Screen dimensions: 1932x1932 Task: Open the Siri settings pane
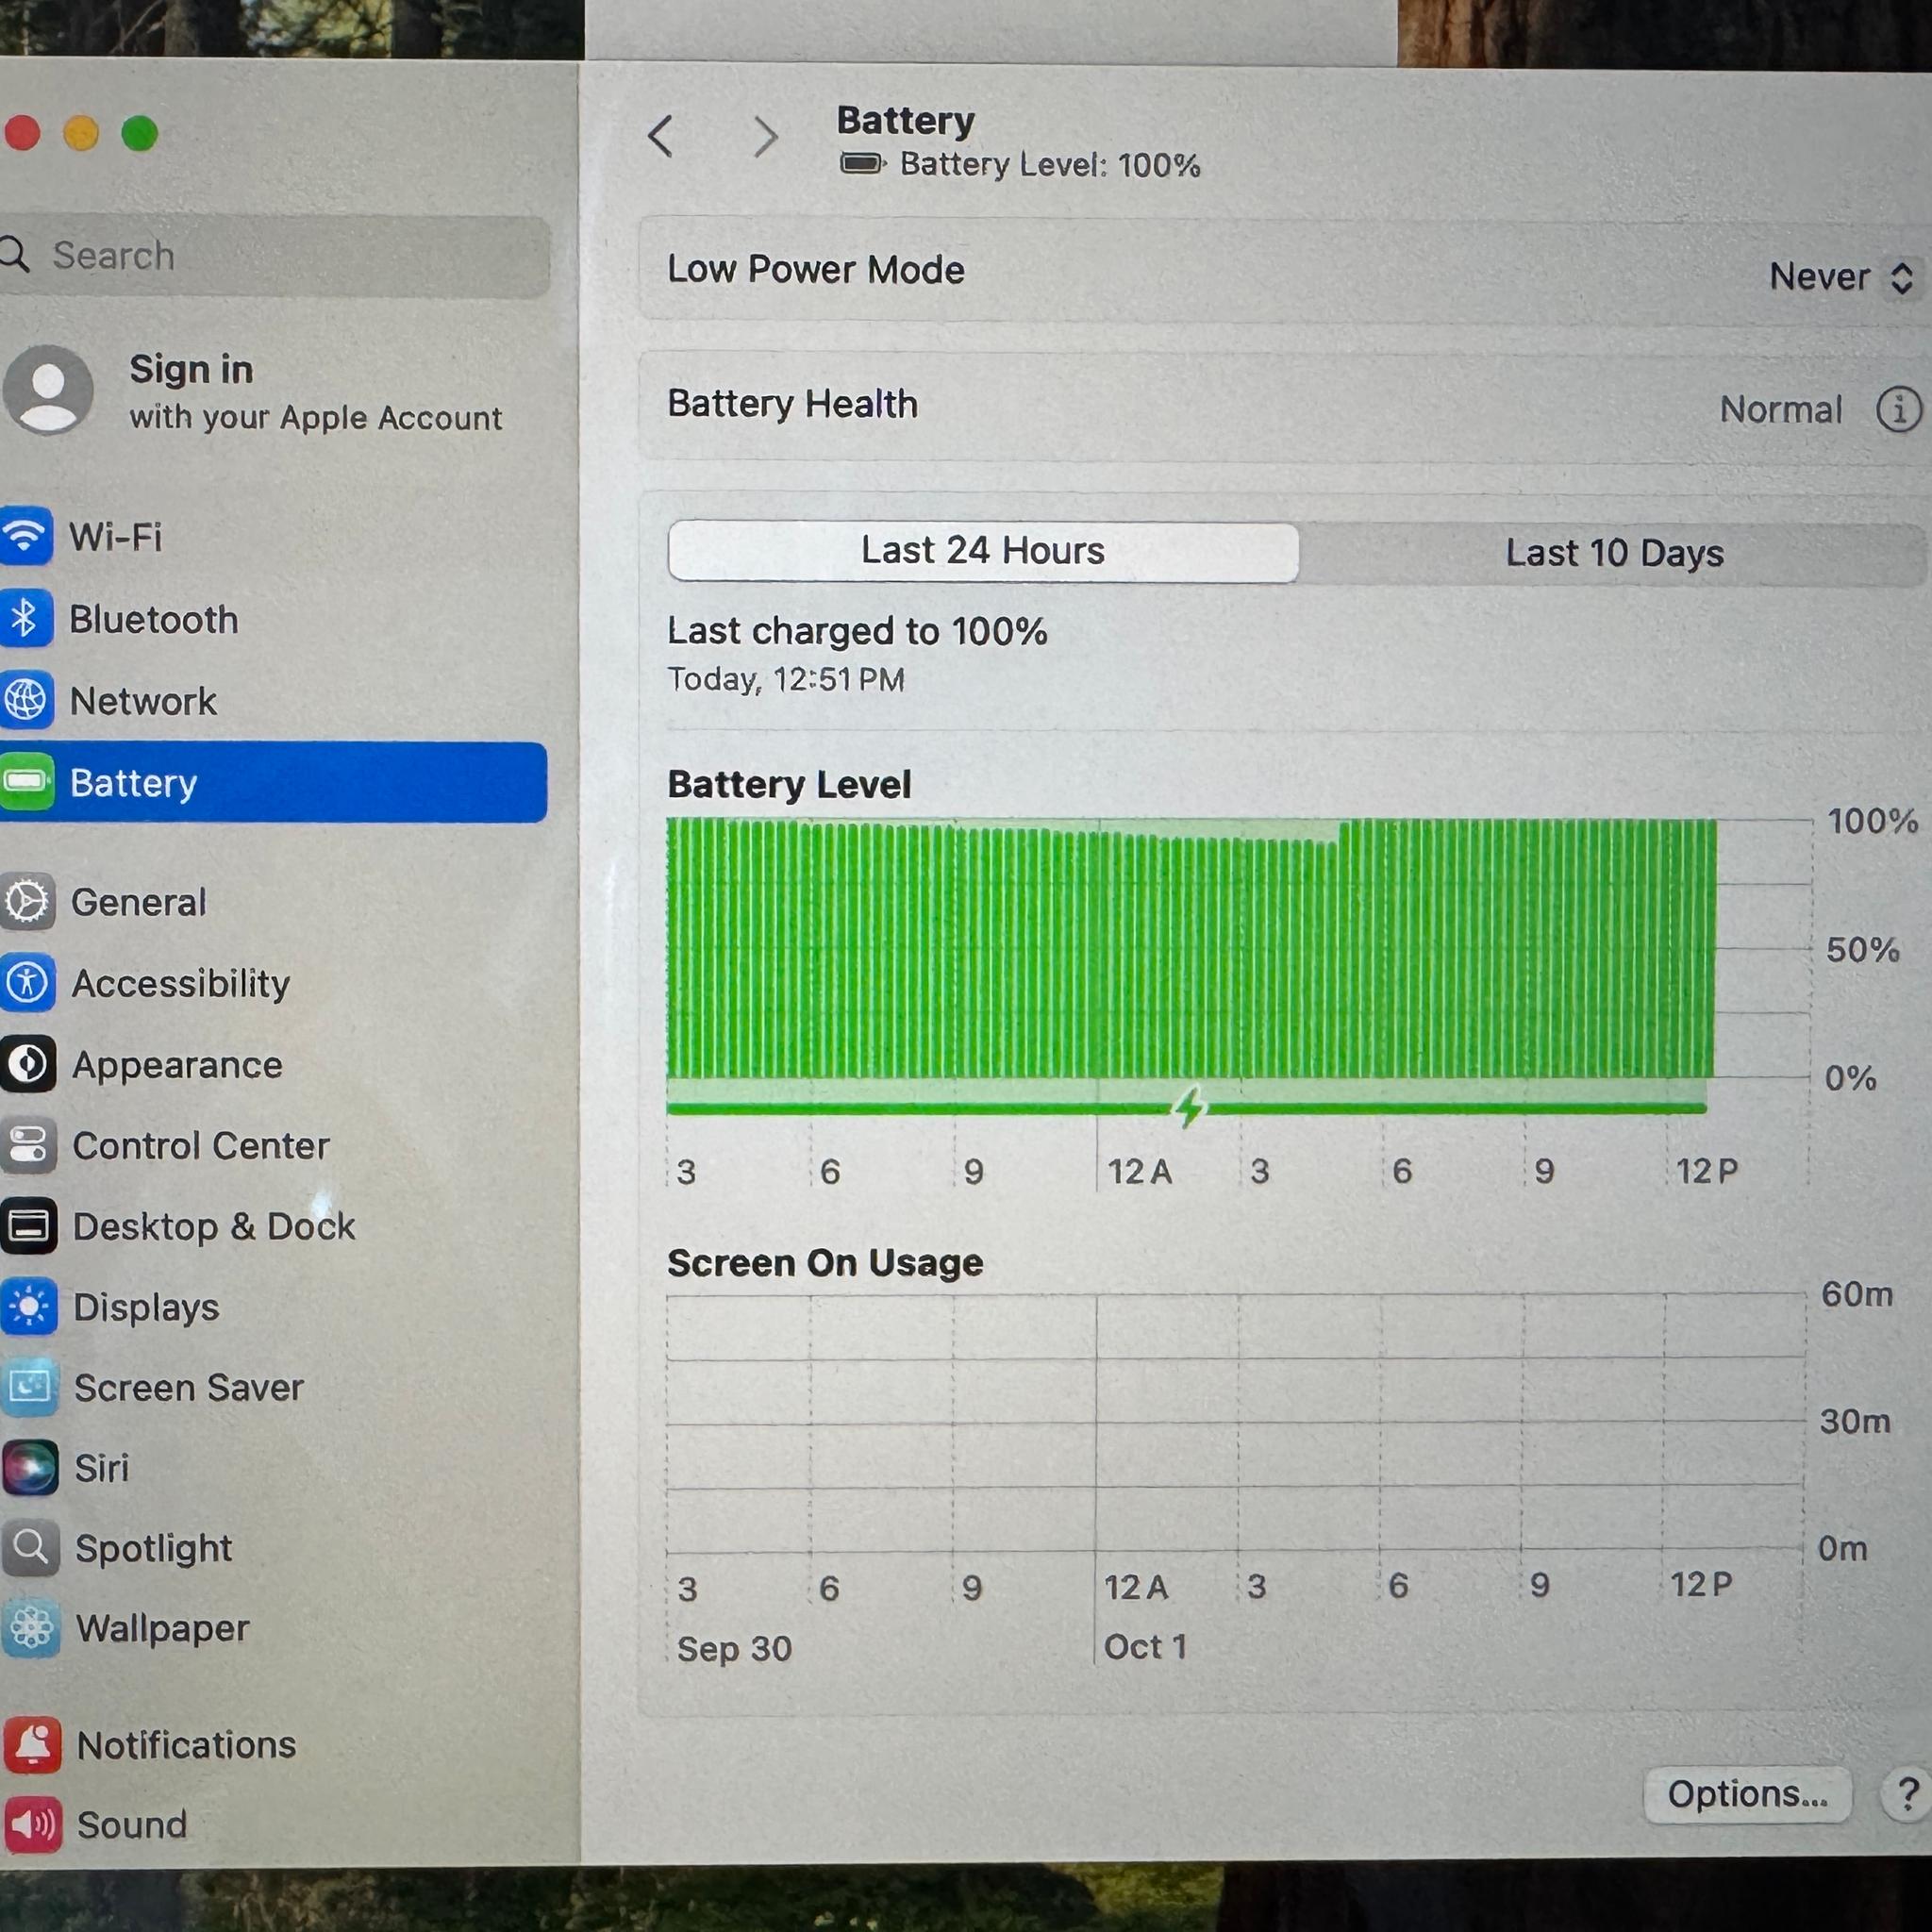272,1467
